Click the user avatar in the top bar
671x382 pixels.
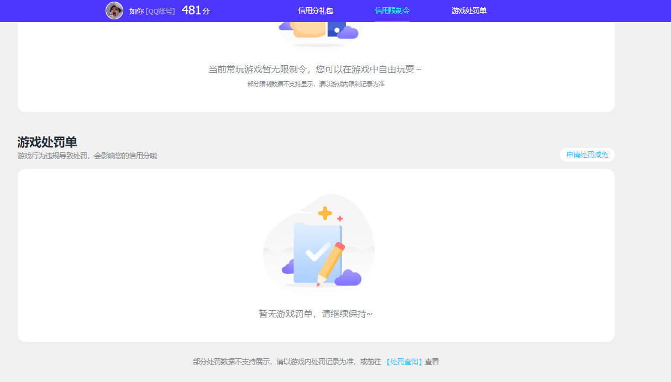114,10
